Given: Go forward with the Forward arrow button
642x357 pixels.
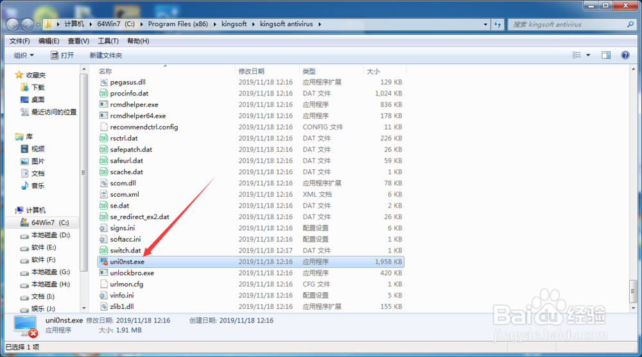Looking at the screenshot, I should (28, 24).
